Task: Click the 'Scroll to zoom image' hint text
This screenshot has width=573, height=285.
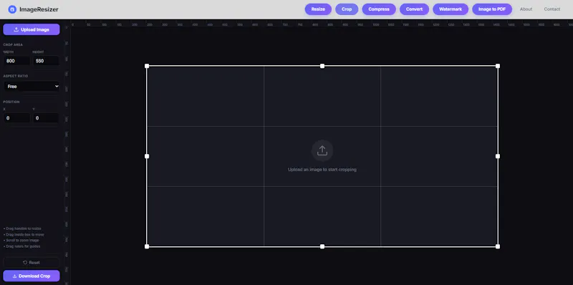Action: point(21,241)
